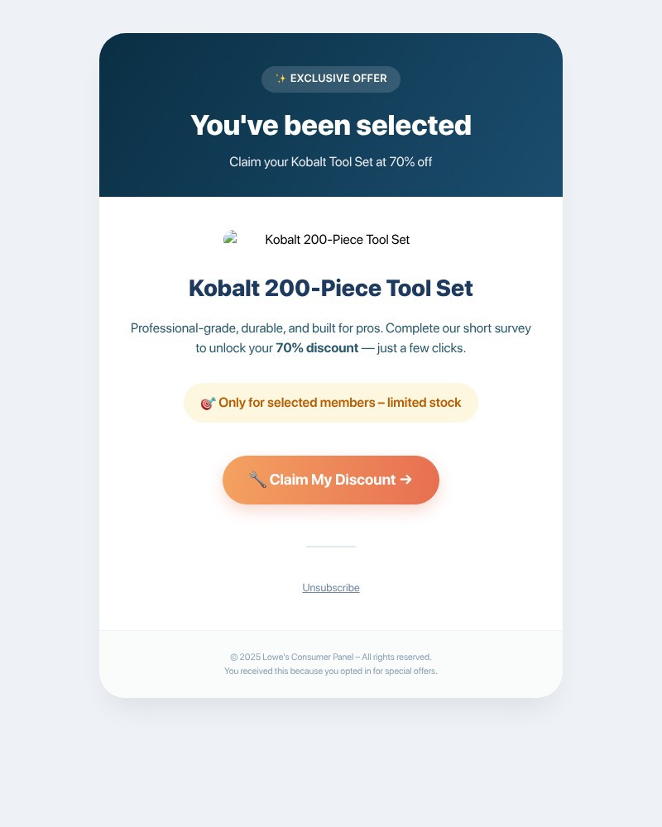
Task: Click the broken product image icon
Action: [231, 239]
